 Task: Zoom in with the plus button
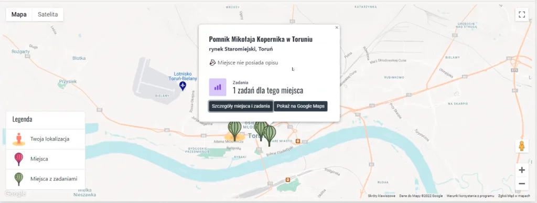522,170
